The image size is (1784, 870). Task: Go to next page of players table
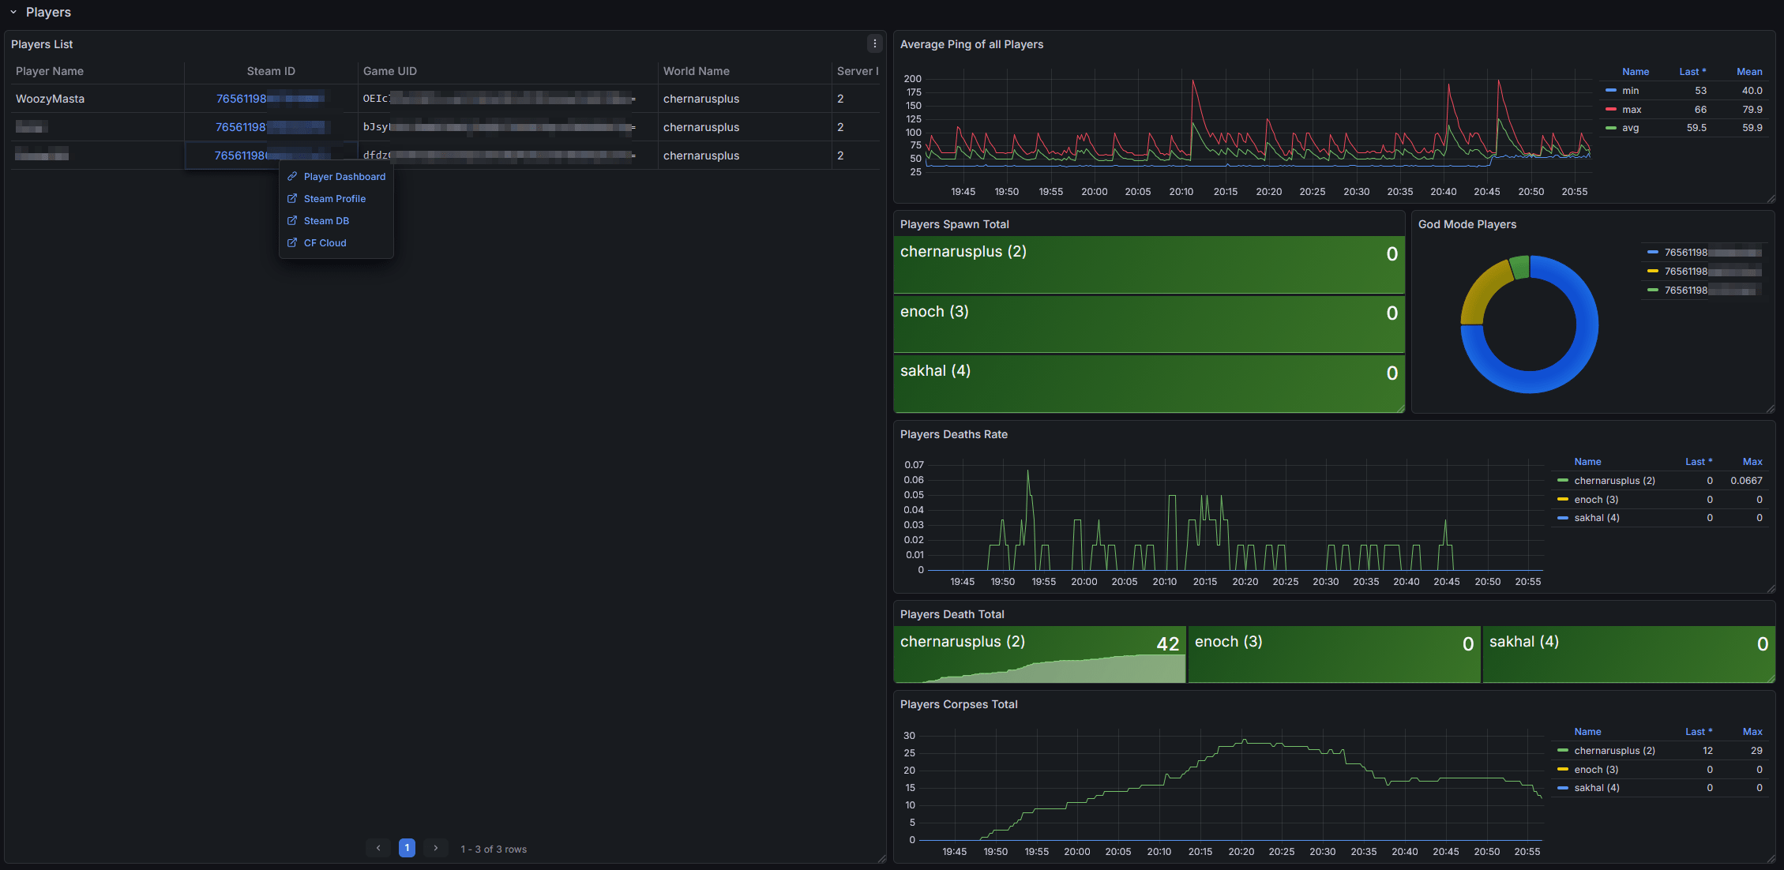coord(435,849)
